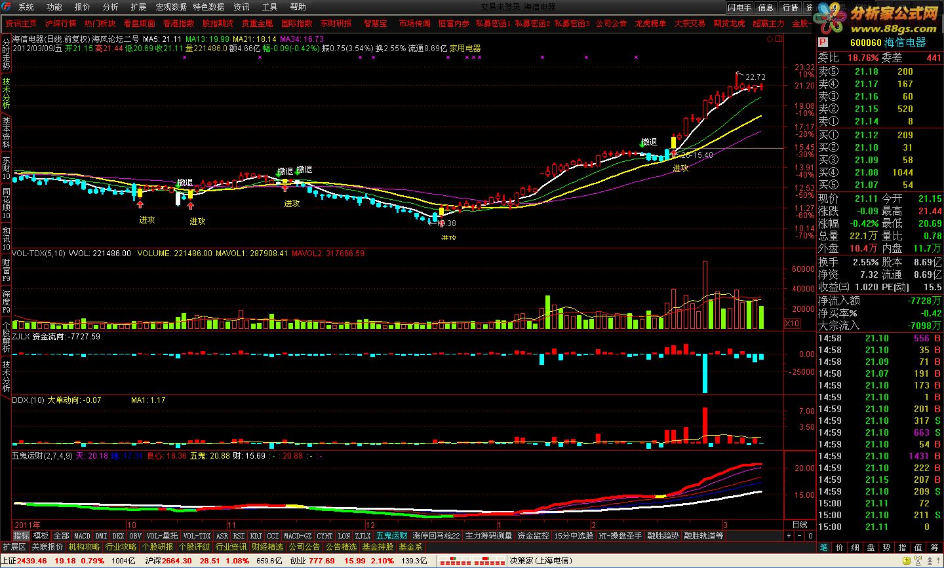Click the 日线 period label
The width and height of the screenshot is (944, 568).
tap(800, 525)
